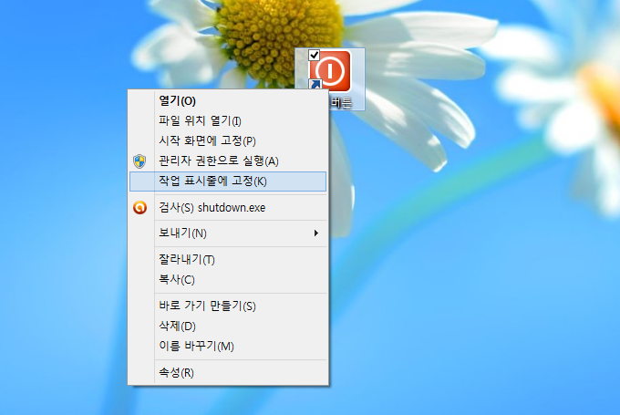Image resolution: width=620 pixels, height=415 pixels.
Task: Scan with 검사(S) shutdown.exe
Action: tap(228, 207)
